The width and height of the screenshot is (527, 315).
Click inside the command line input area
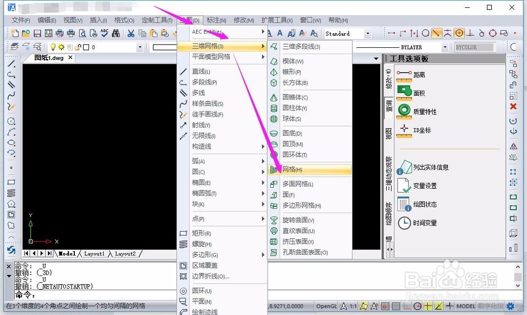pos(79,295)
